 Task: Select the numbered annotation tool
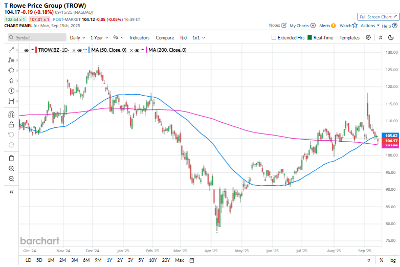pyautogui.click(x=11, y=91)
